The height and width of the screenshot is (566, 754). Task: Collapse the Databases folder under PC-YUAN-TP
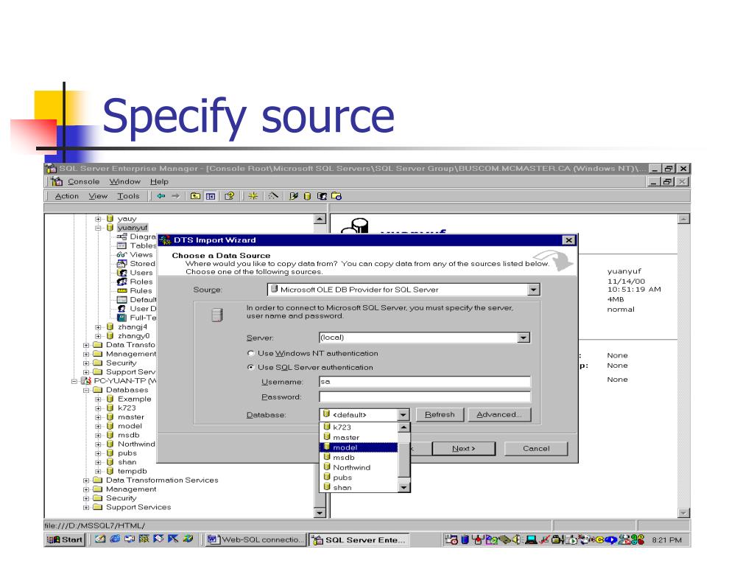click(x=86, y=391)
